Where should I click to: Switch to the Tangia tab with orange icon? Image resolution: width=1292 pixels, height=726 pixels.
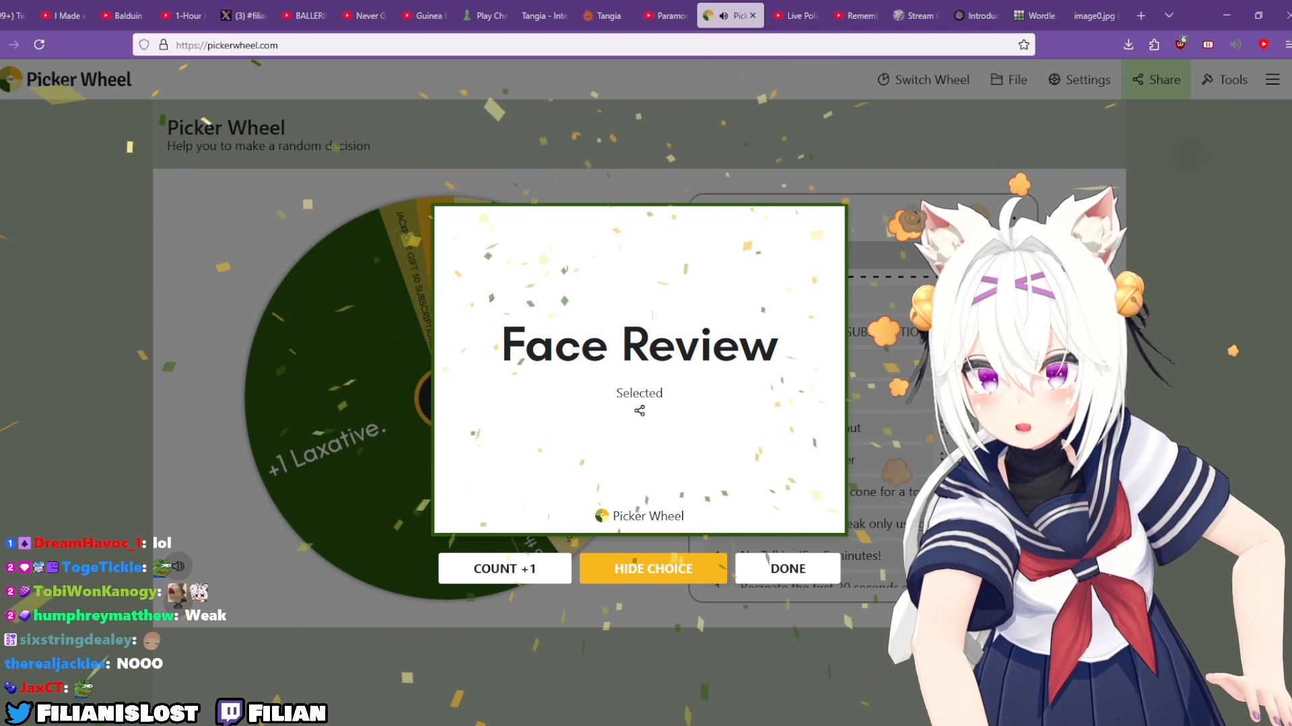[x=603, y=15]
